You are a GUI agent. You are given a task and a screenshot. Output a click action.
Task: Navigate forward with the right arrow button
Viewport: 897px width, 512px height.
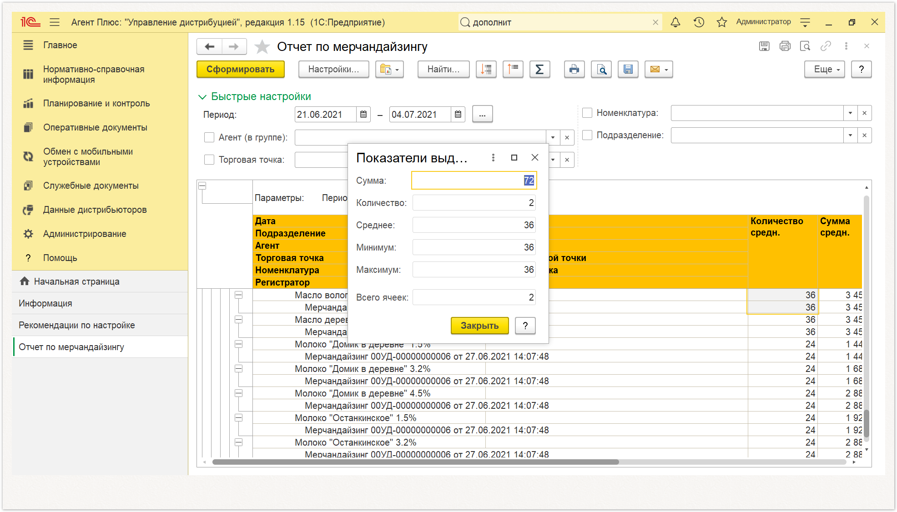[x=234, y=46]
